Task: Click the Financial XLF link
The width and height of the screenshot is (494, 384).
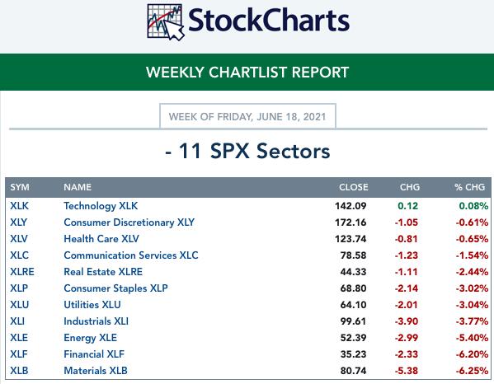Action: point(94,354)
